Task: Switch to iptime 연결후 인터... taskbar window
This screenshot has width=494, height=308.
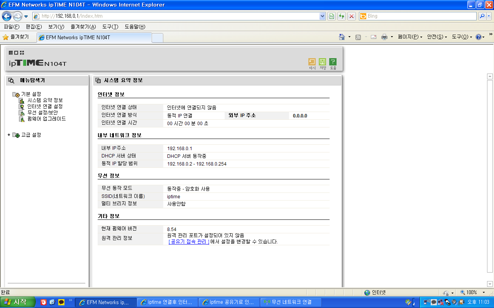Action: (167, 302)
